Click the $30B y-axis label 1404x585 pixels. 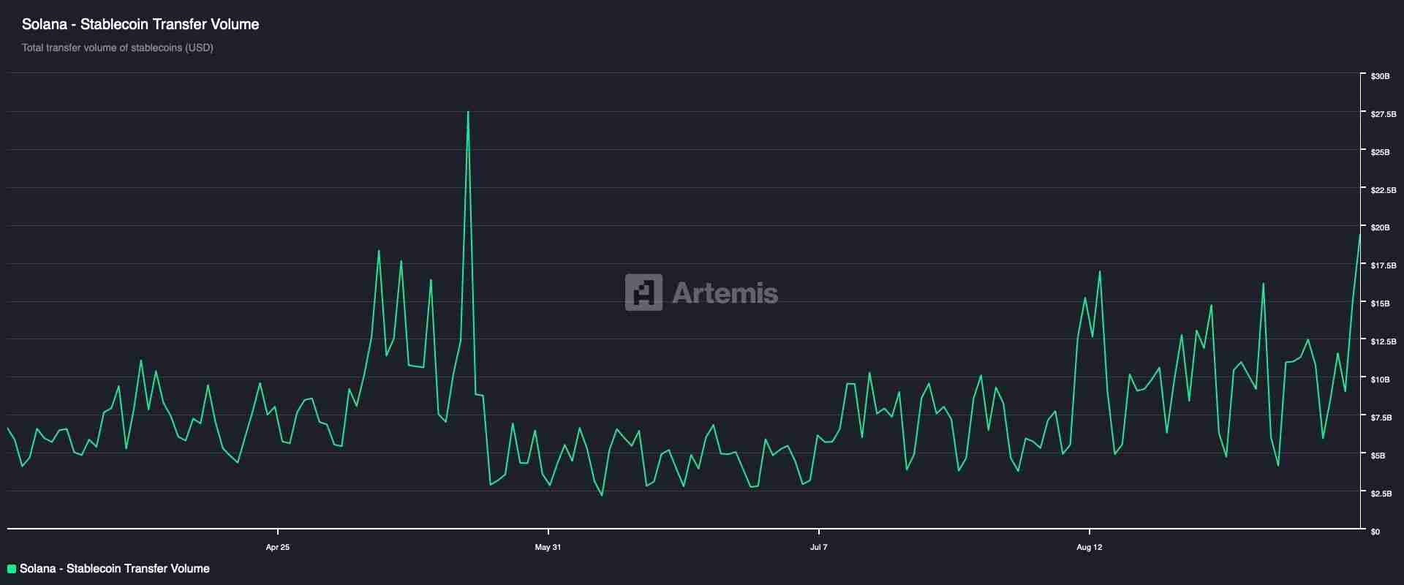point(1380,76)
